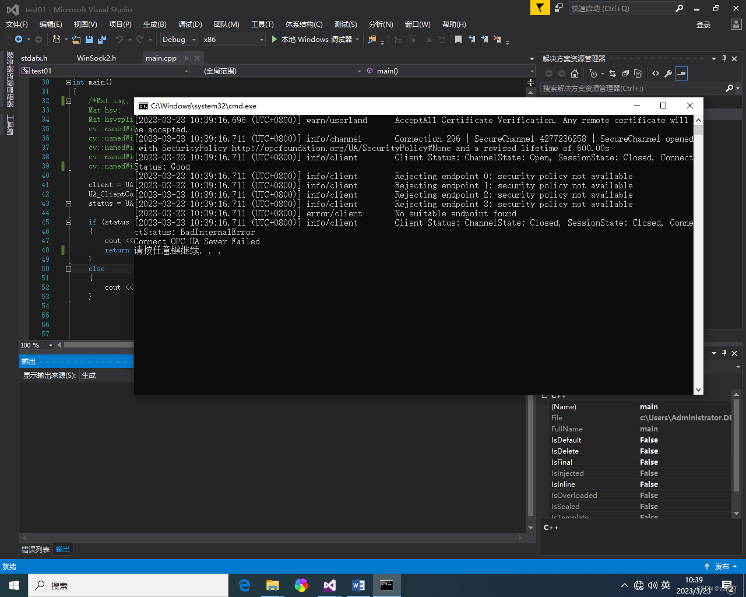Open the 工具箱 toolbox side tab
Image resolution: width=746 pixels, height=597 pixels.
[x=10, y=125]
